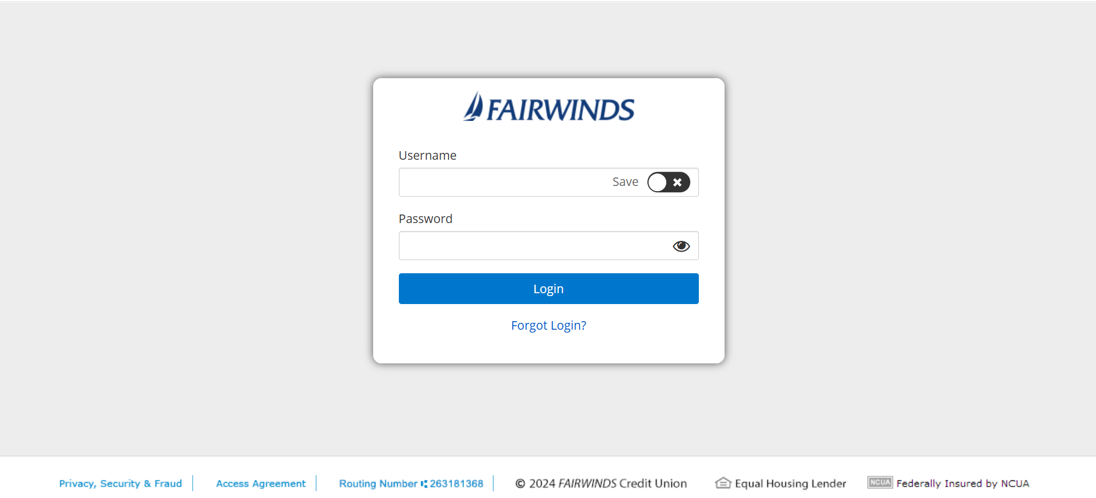Screen dimensions: 1096x498
Task: Click the Username field label
Action: tap(427, 156)
